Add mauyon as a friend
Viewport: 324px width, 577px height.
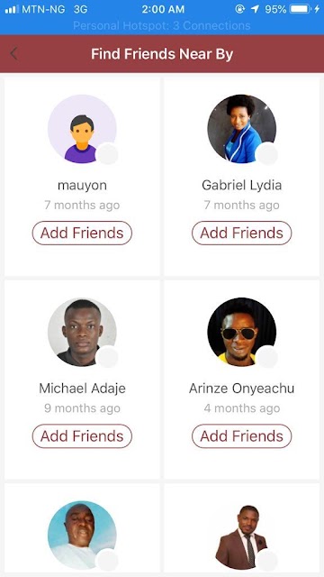pos(82,233)
